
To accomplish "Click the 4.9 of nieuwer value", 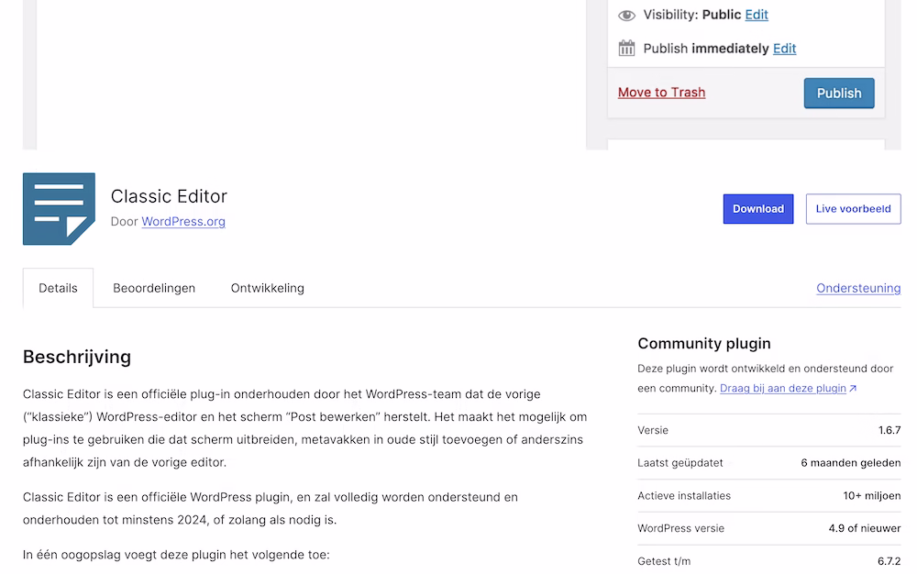I will [x=865, y=528].
